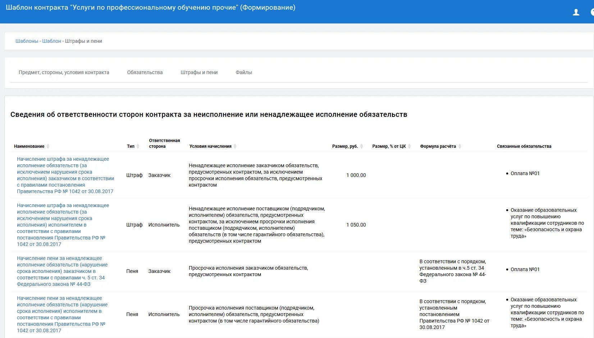Open the user profile icon in header
Image resolution: width=594 pixels, height=338 pixels.
coord(576,13)
